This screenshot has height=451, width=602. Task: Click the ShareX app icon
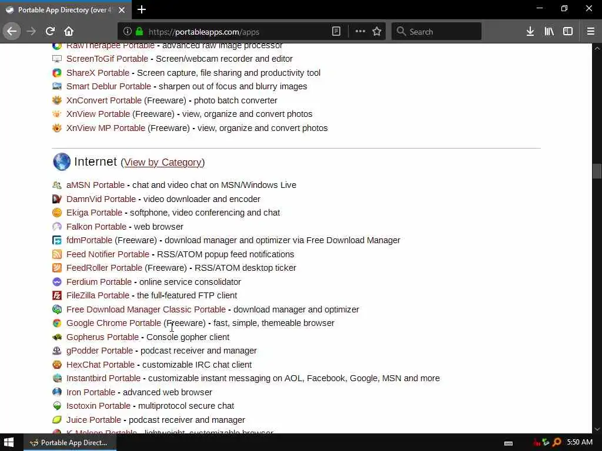pos(57,72)
